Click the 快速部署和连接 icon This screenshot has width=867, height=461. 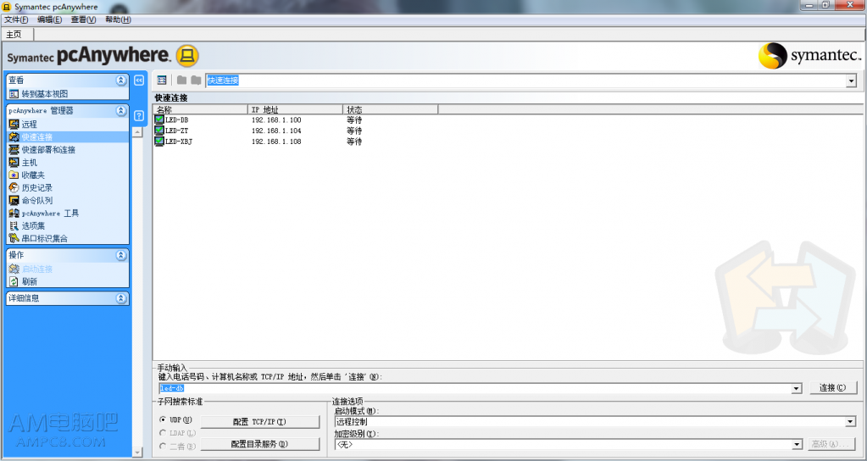coord(14,149)
